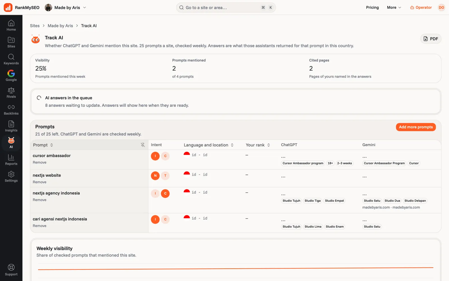Click the loading spinner in AI answers queue
The height and width of the screenshot is (281, 449).
tap(39, 98)
